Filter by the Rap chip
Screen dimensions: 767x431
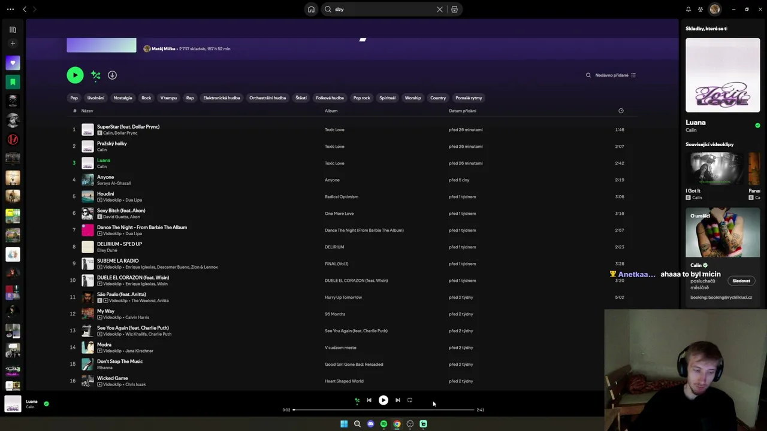click(x=190, y=98)
